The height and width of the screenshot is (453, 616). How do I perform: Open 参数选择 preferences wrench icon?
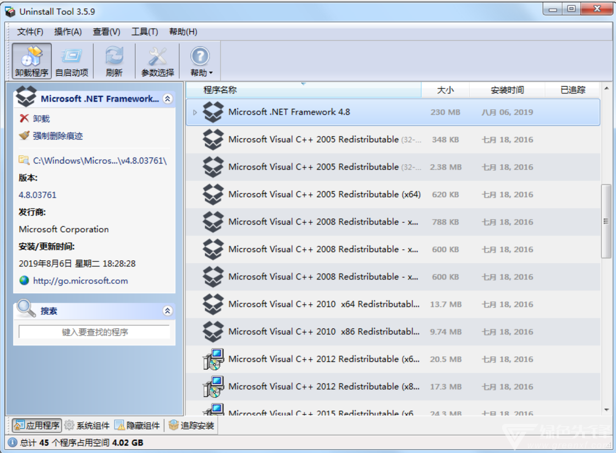(x=157, y=57)
